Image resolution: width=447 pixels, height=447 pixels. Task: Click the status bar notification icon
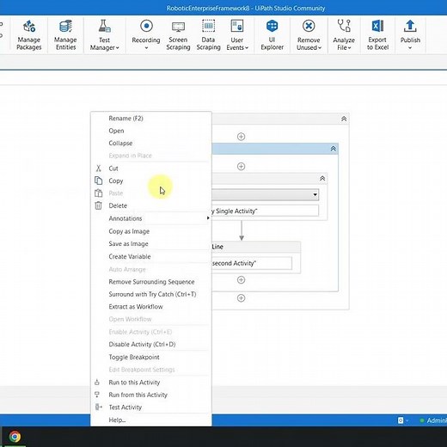[x=401, y=420]
